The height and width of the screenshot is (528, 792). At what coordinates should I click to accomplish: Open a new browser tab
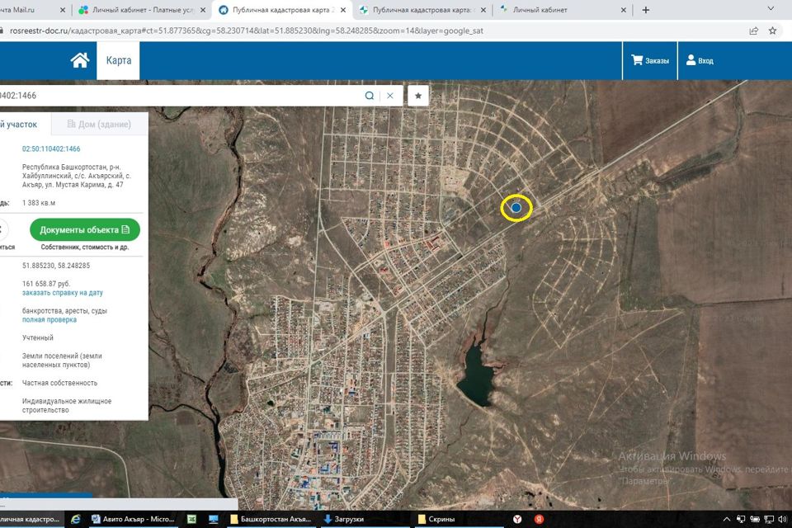(646, 10)
